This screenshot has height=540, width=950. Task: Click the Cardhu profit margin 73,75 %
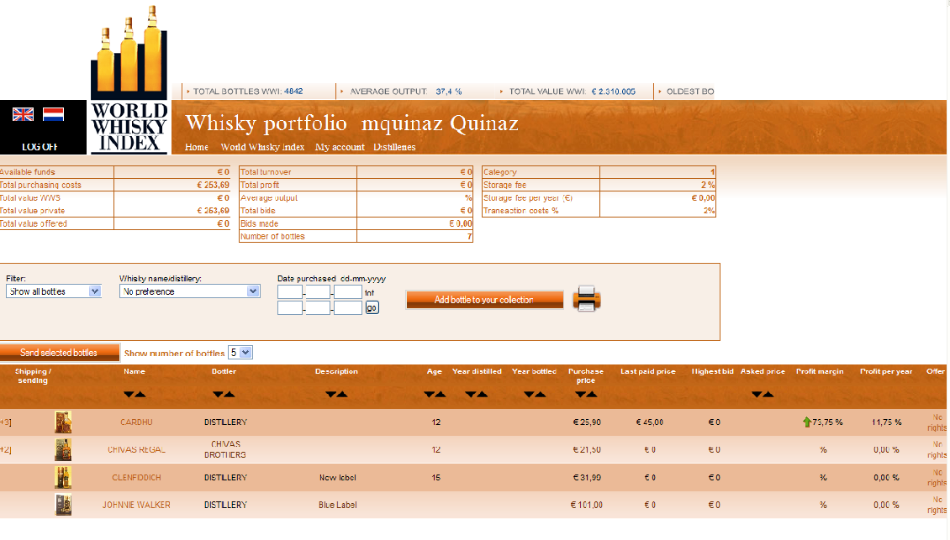coord(827,422)
